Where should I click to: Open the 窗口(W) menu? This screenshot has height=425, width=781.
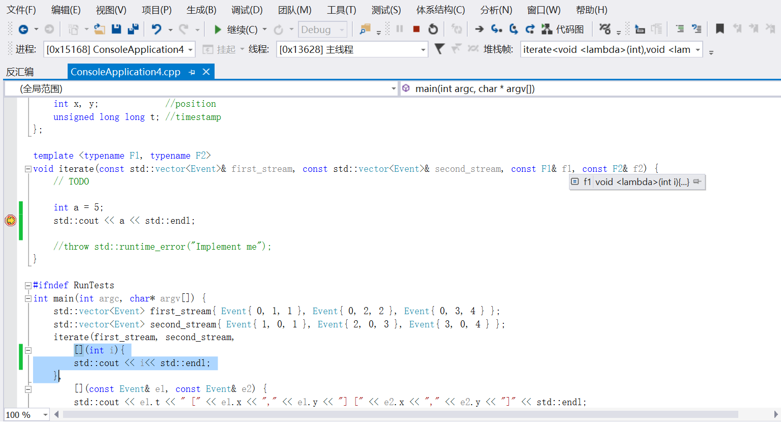(x=544, y=10)
